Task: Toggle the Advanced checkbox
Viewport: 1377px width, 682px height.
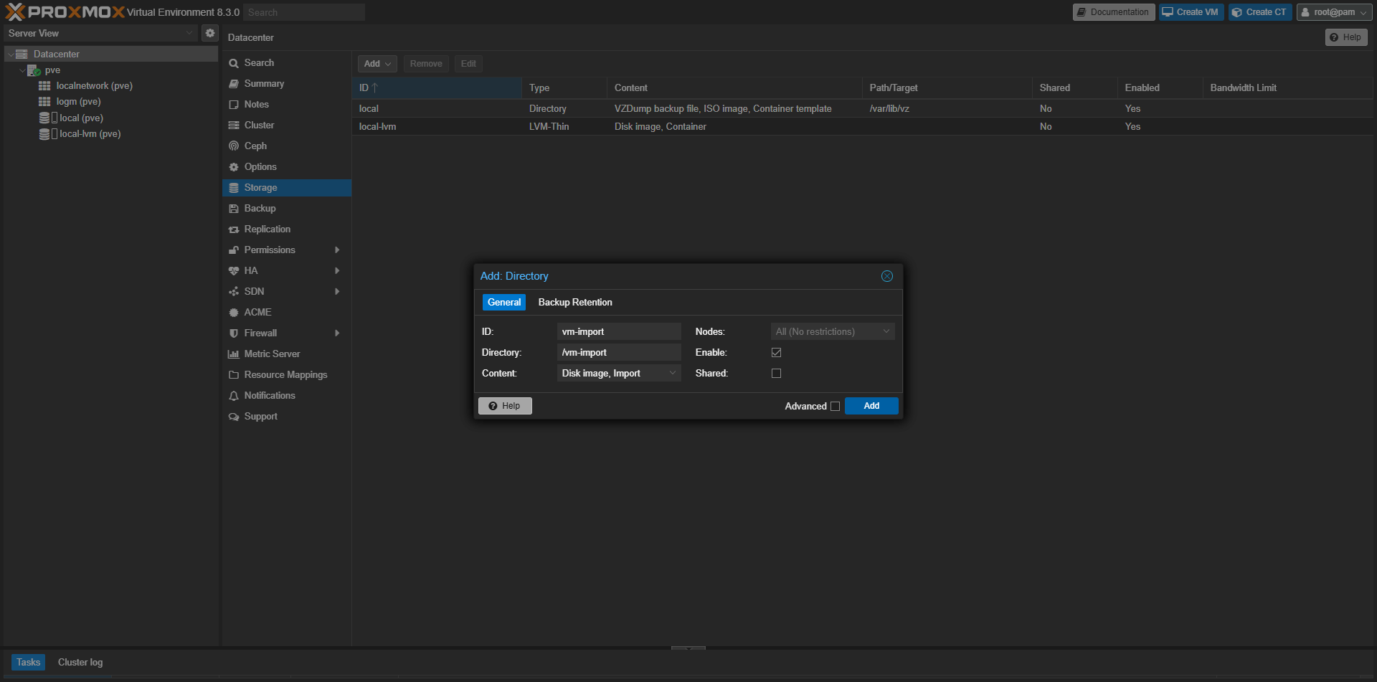Action: click(x=836, y=406)
